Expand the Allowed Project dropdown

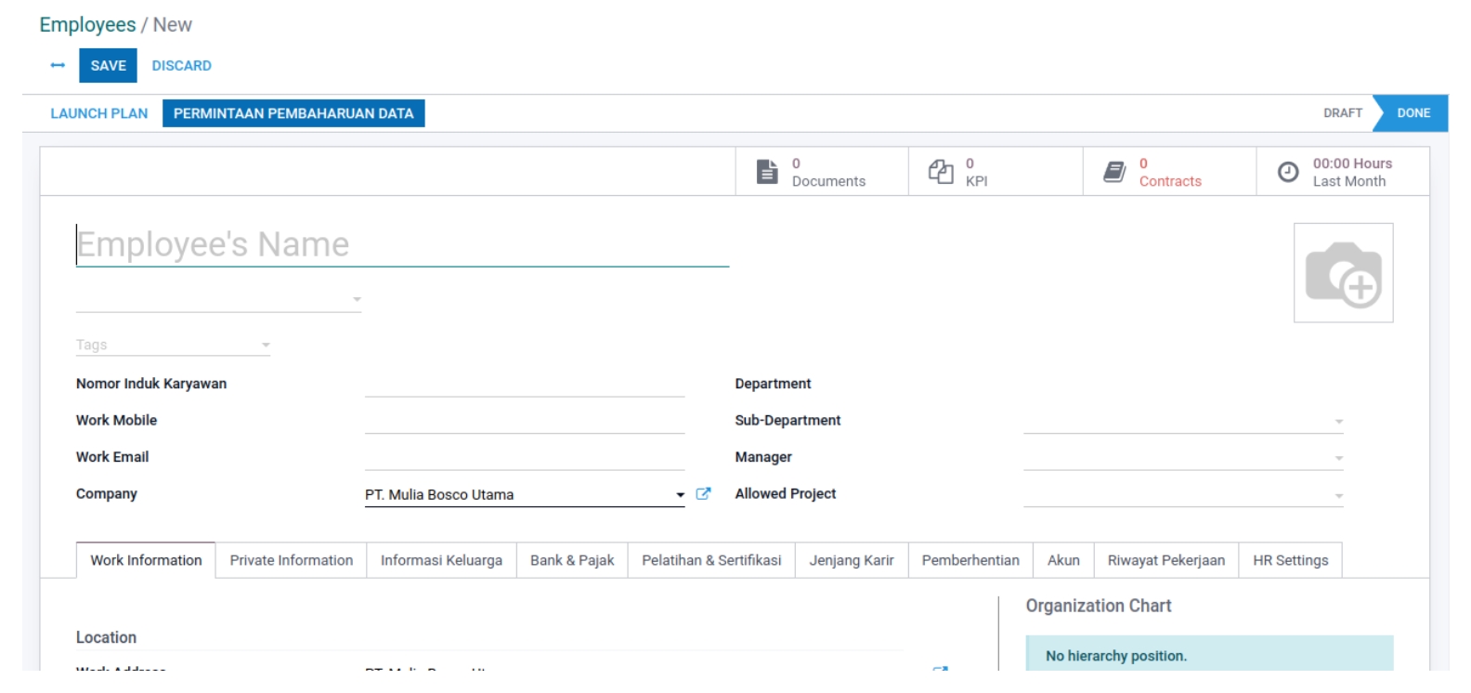[x=1338, y=495]
